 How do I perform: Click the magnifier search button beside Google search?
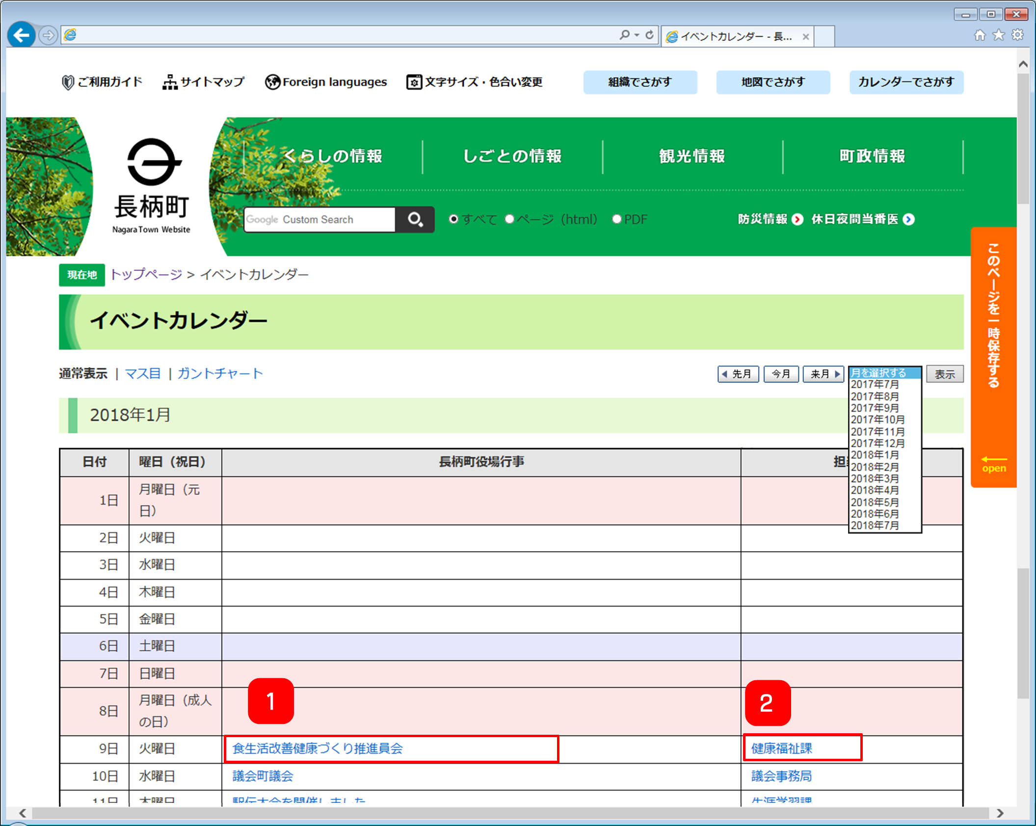click(415, 219)
